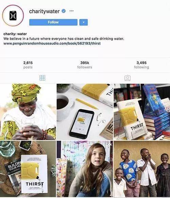Click the charity: water jerry can profile picture

13,15
